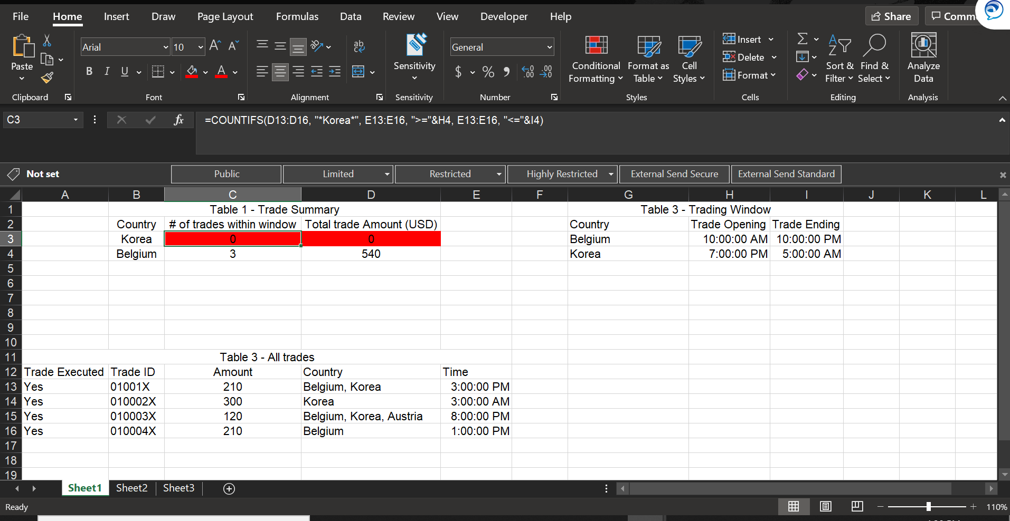Toggle Align Left alignment
The height and width of the screenshot is (521, 1010).
(x=262, y=72)
